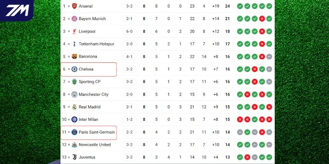Select the Newcastle United row name

point(95,145)
